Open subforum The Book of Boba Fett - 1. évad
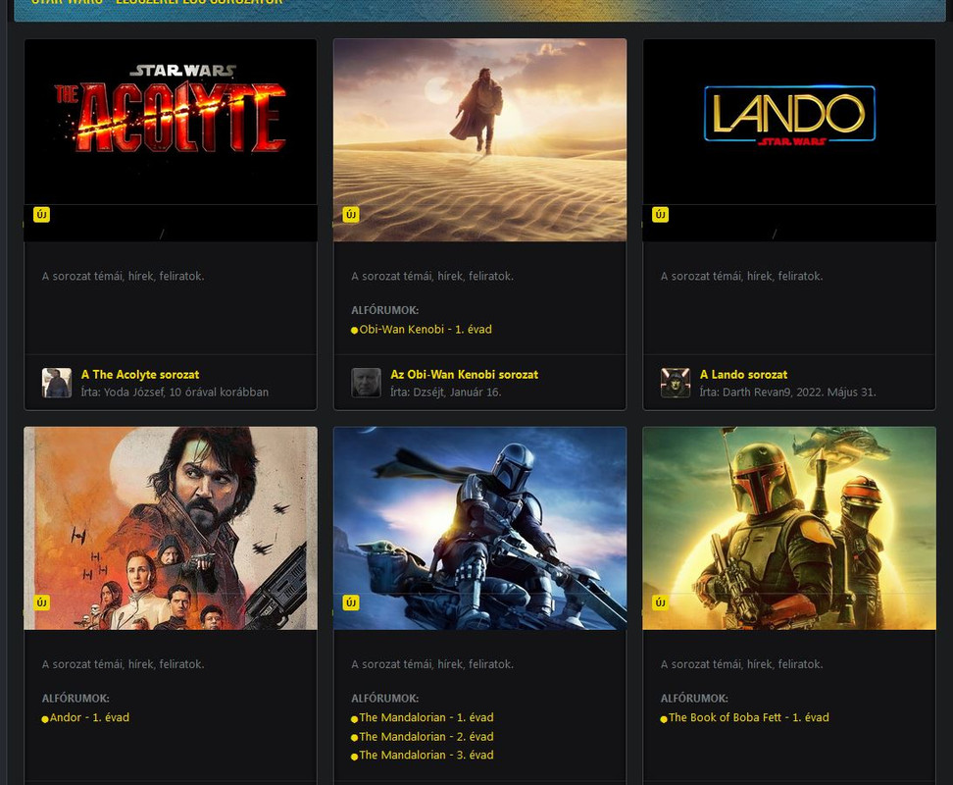This screenshot has height=785, width=953. pyautogui.click(x=749, y=717)
